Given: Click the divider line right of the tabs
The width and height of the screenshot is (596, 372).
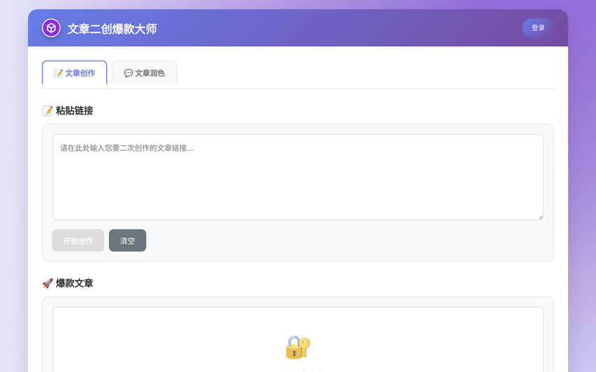Looking at the screenshot, I should (363, 89).
